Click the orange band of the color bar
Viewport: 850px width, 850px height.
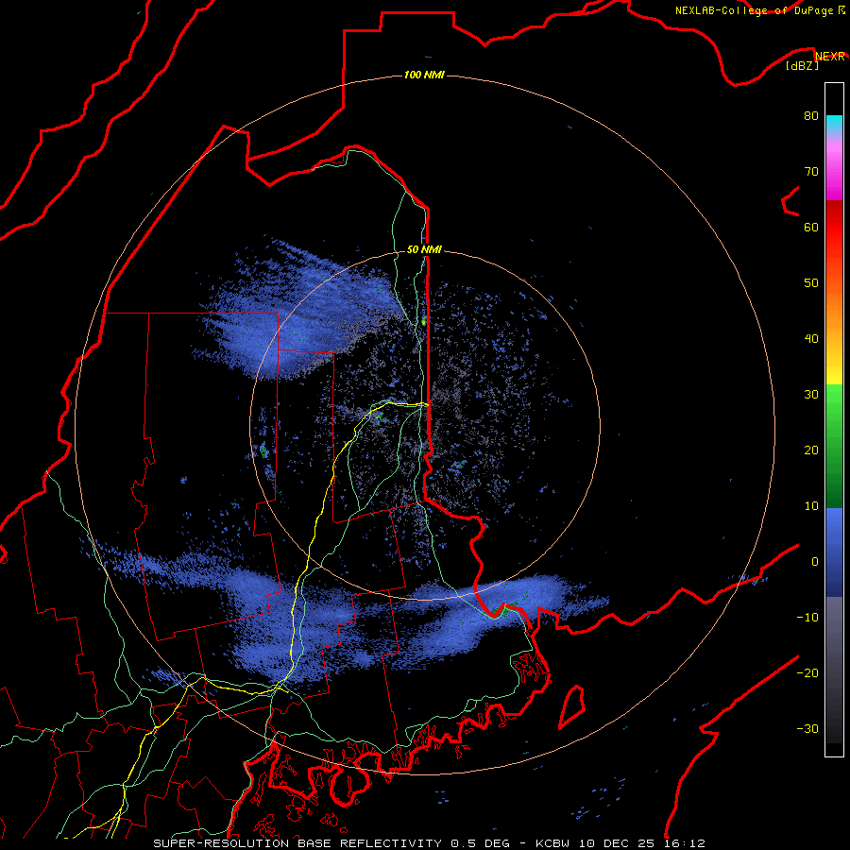coord(834,314)
